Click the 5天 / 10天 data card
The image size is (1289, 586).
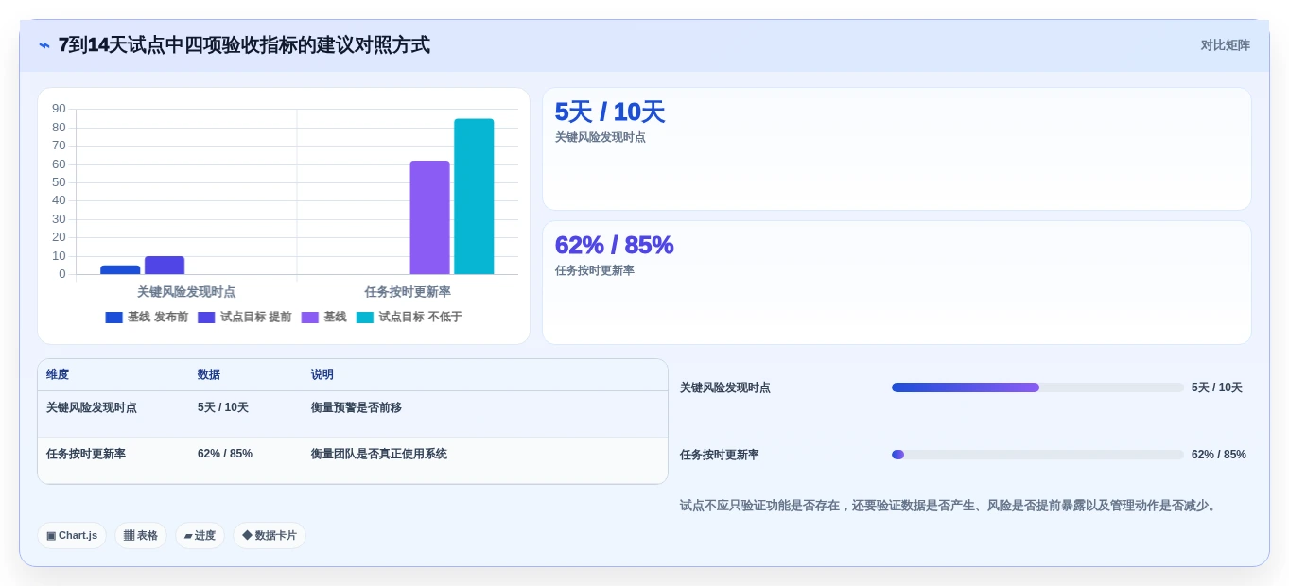click(897, 148)
